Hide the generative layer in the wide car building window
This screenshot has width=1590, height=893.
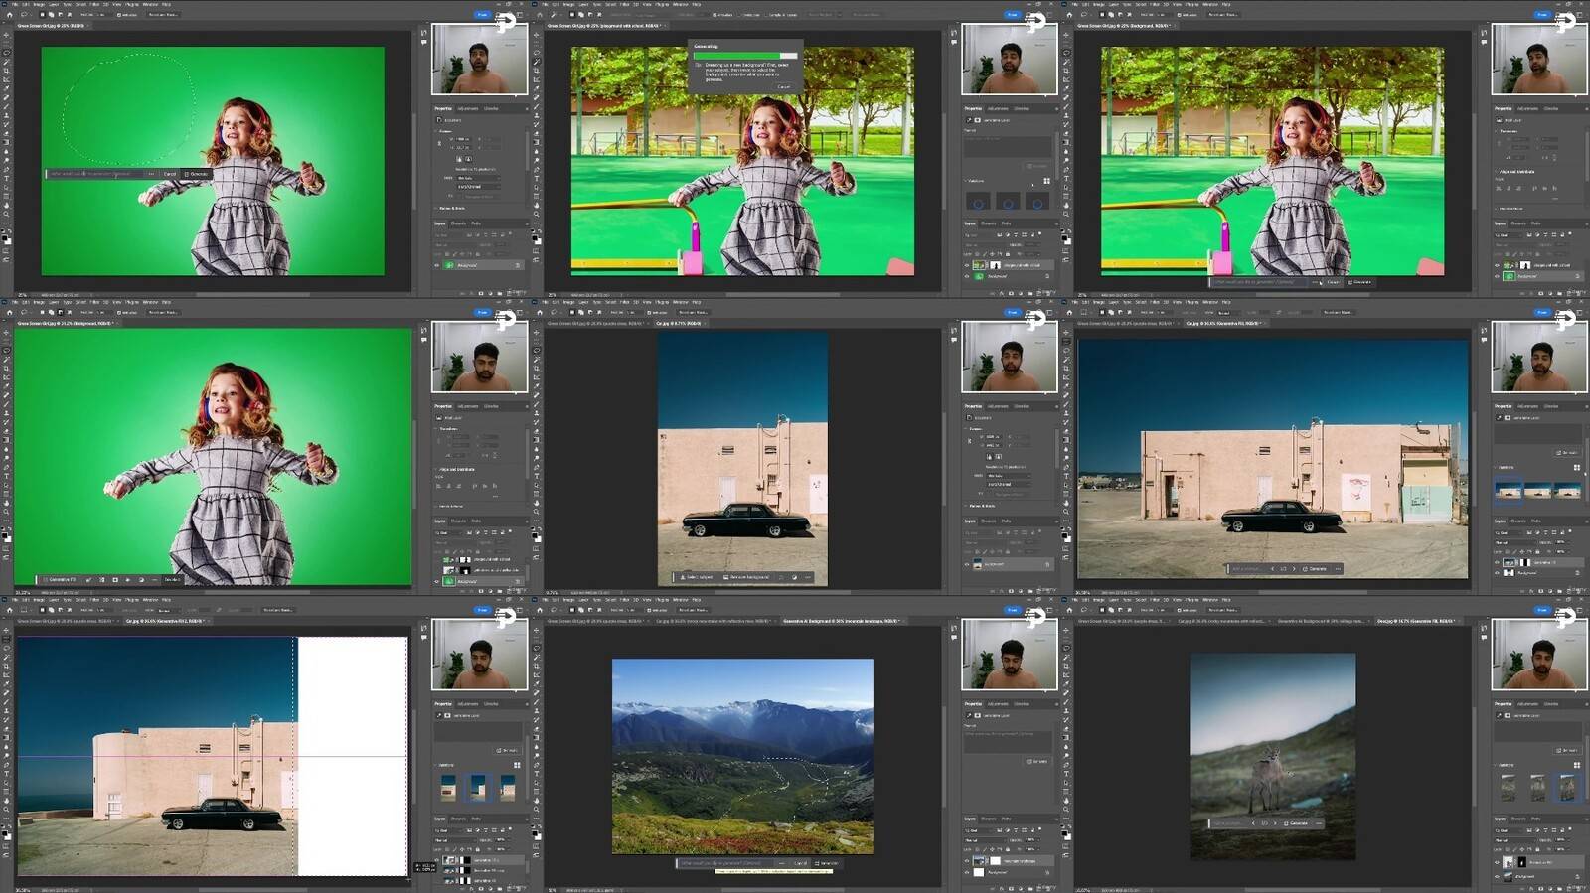pyautogui.click(x=1497, y=562)
